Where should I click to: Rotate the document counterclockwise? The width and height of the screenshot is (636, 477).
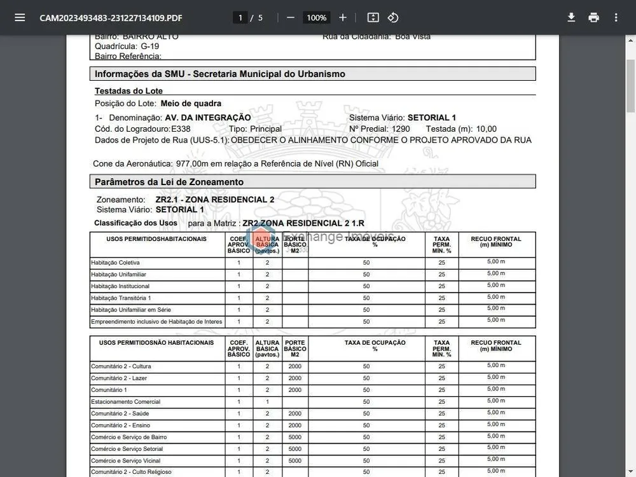click(x=393, y=17)
